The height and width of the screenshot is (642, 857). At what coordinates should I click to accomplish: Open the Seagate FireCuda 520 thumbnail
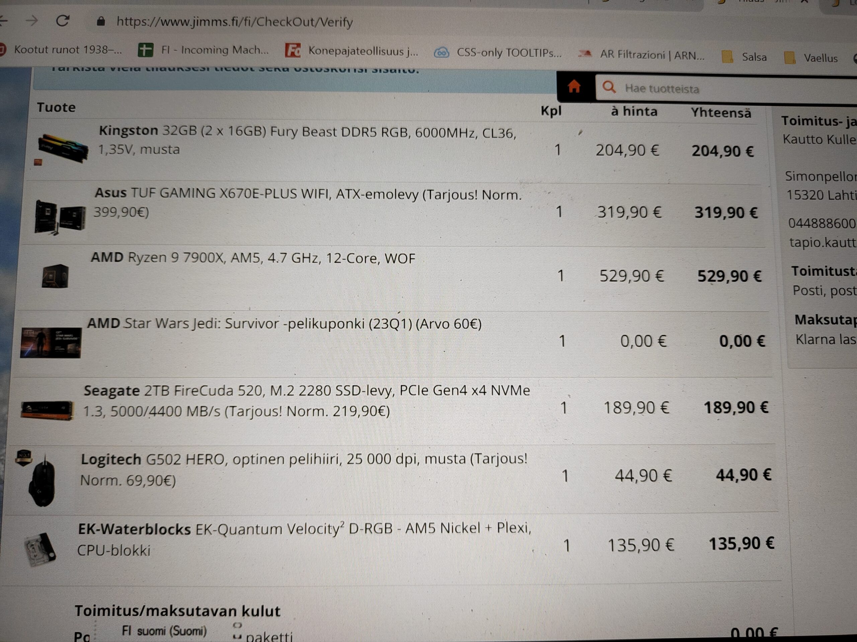pyautogui.click(x=47, y=410)
